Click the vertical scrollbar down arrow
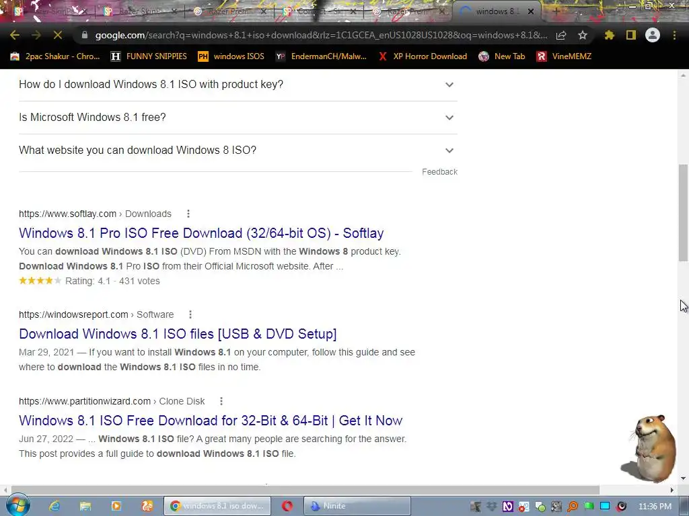 pyautogui.click(x=684, y=478)
